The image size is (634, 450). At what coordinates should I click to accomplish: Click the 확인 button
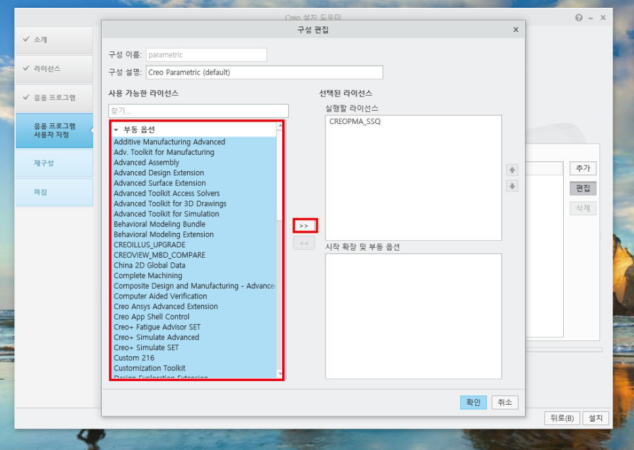pyautogui.click(x=473, y=402)
